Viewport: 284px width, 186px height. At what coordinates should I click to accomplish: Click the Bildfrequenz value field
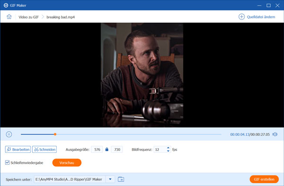160,150
